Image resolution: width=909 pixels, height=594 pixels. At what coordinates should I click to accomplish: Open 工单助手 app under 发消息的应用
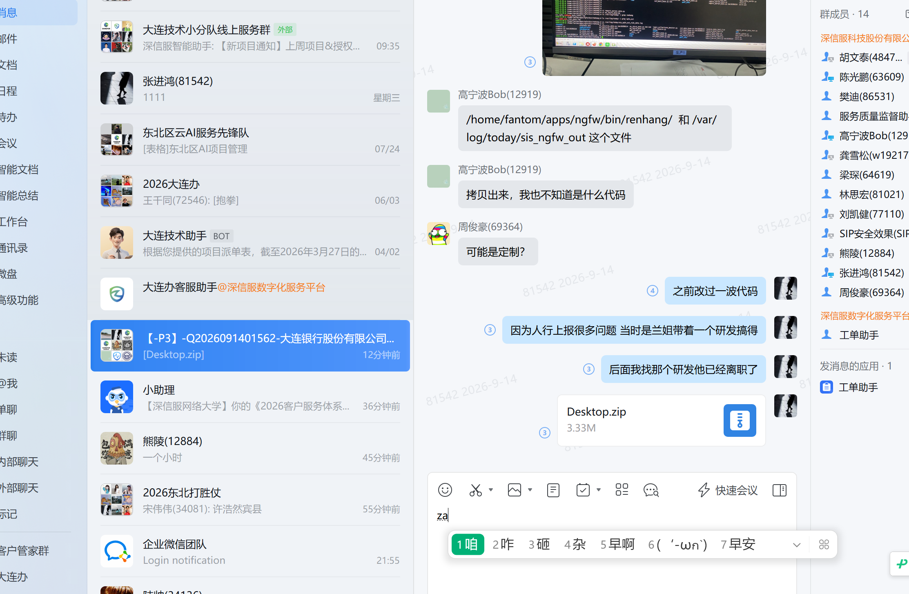click(849, 387)
